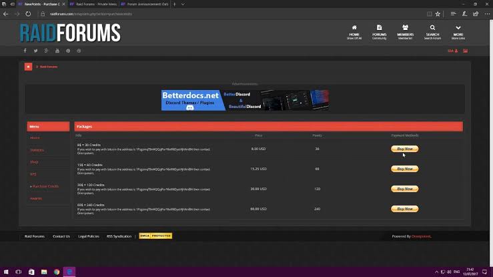Select Shop in the side menu

tap(34, 162)
